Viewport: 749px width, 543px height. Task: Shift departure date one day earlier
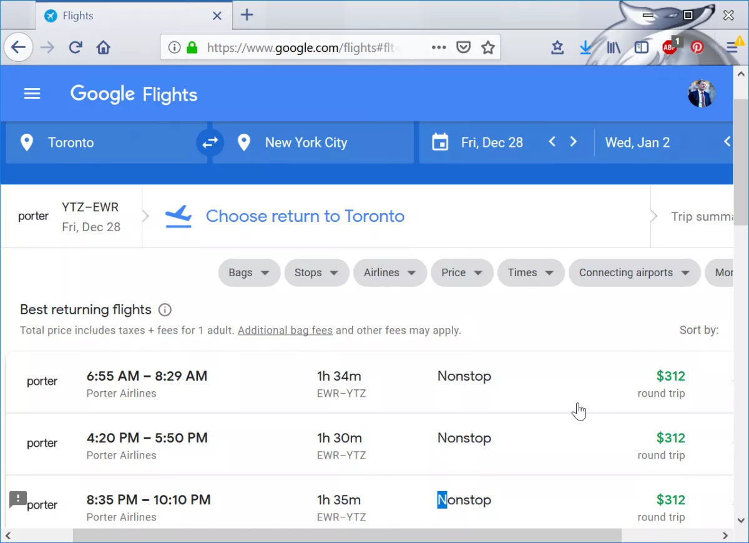(552, 142)
